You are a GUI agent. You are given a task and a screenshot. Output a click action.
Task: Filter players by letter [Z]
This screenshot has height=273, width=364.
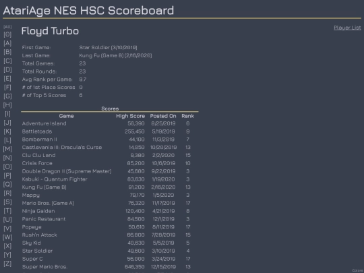click(x=7, y=264)
